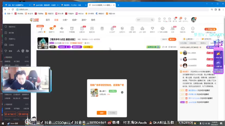Viewport: 225px width, 126px height.
Task: Click the orange 一键推广 popup button
Action: tap(102, 113)
